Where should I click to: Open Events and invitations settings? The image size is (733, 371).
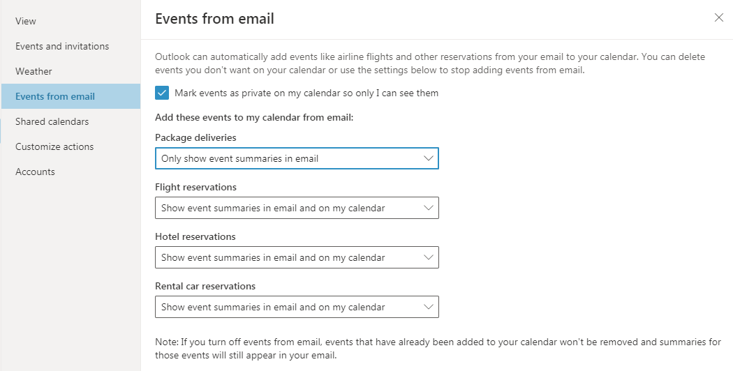(62, 46)
